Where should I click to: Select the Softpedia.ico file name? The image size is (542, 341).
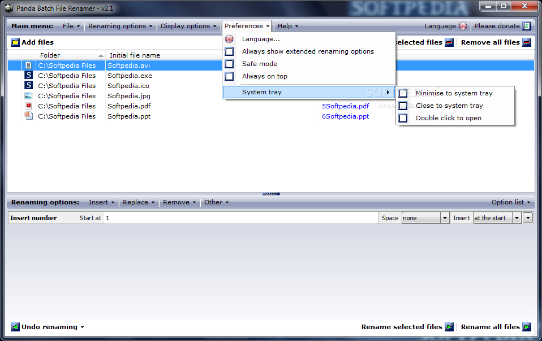128,85
